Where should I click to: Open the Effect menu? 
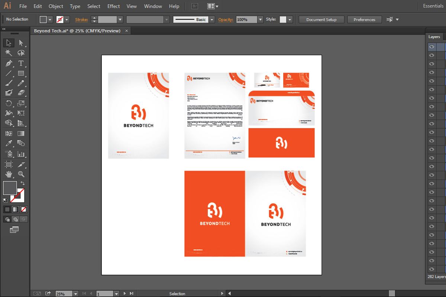(x=113, y=6)
